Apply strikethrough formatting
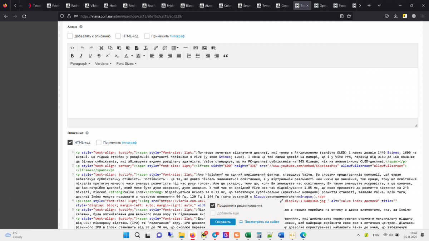Image resolution: width=429 pixels, height=241 pixels. pos(99,56)
